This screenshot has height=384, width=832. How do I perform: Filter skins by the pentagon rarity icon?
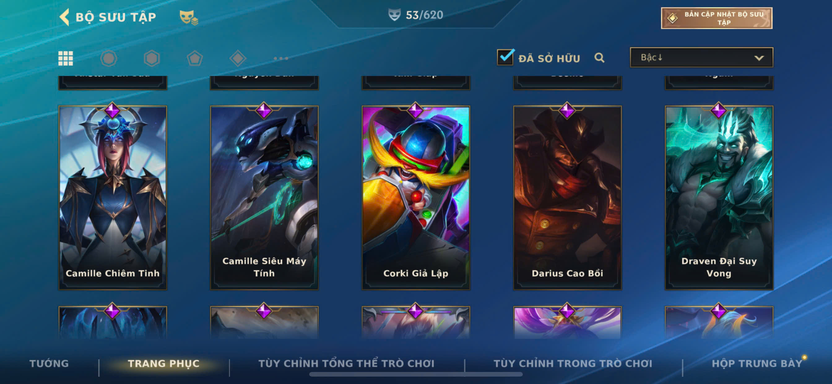pos(195,58)
